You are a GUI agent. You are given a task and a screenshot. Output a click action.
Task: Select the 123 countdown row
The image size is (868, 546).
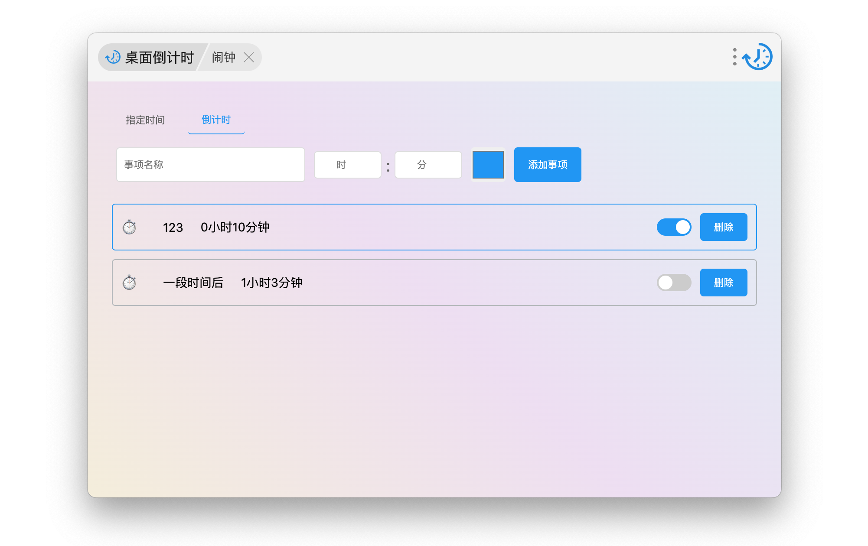(x=434, y=227)
